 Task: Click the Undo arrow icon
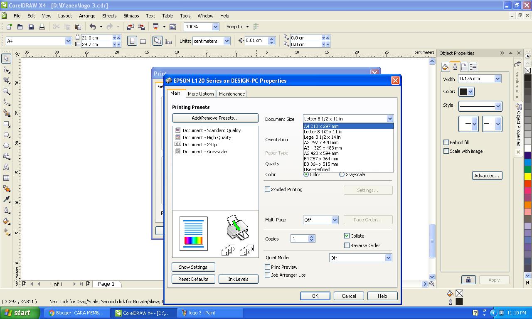tap(93, 27)
